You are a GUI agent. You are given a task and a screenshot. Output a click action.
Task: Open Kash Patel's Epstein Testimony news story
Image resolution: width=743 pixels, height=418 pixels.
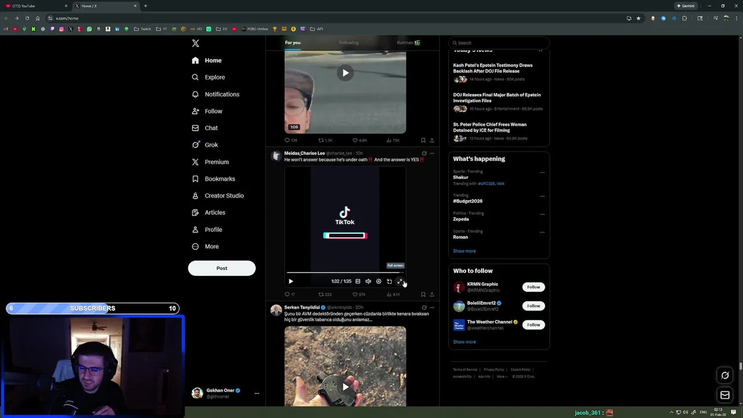pyautogui.click(x=493, y=68)
